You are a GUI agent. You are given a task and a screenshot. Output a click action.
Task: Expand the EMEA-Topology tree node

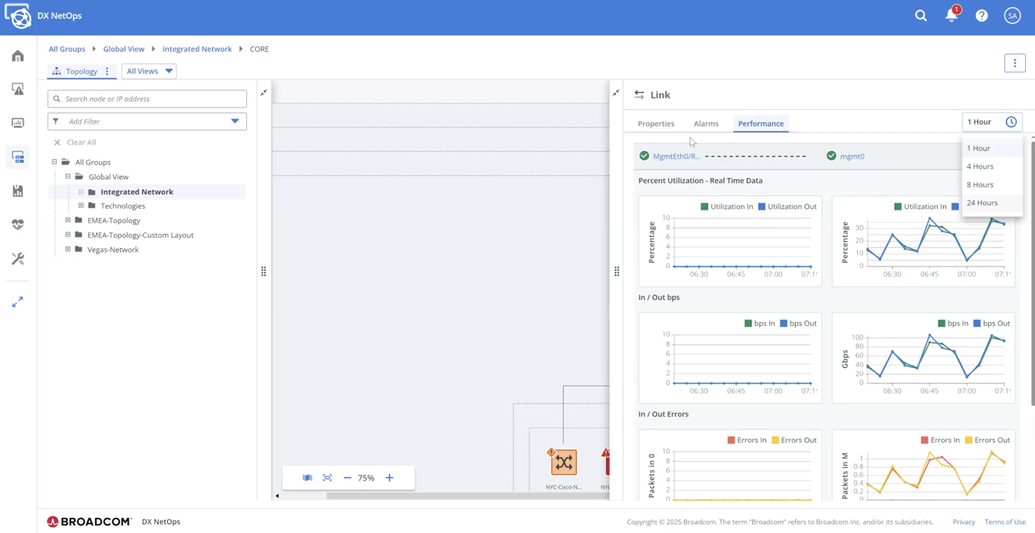[x=68, y=220]
